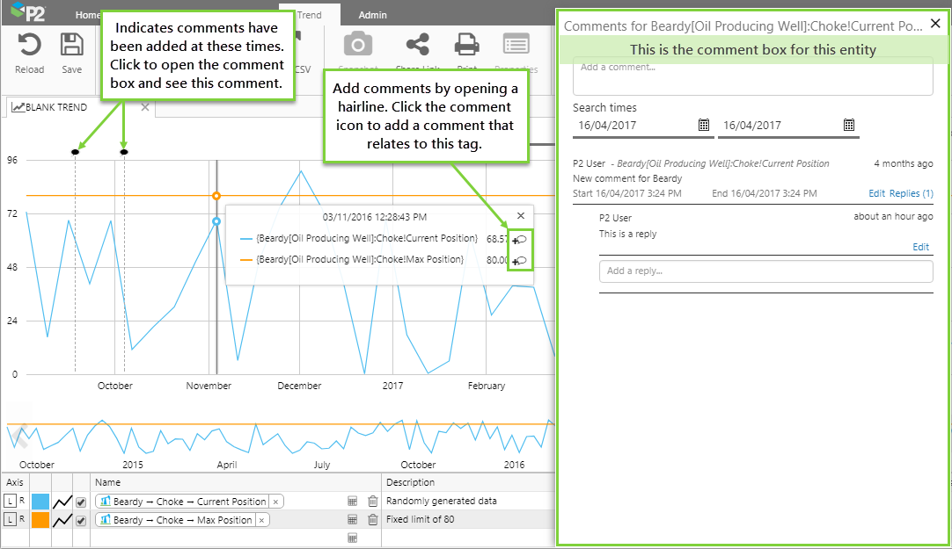
Task: Close the hairline value popup
Action: [520, 216]
